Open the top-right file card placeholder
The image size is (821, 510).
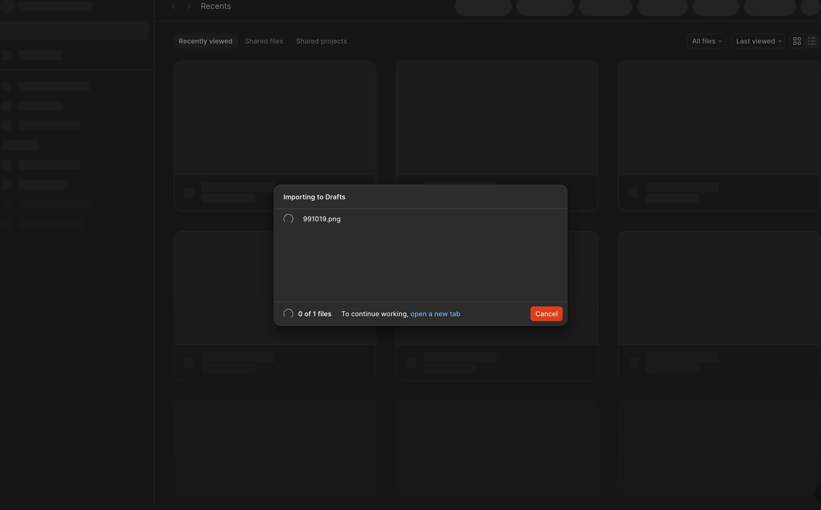[718, 118]
